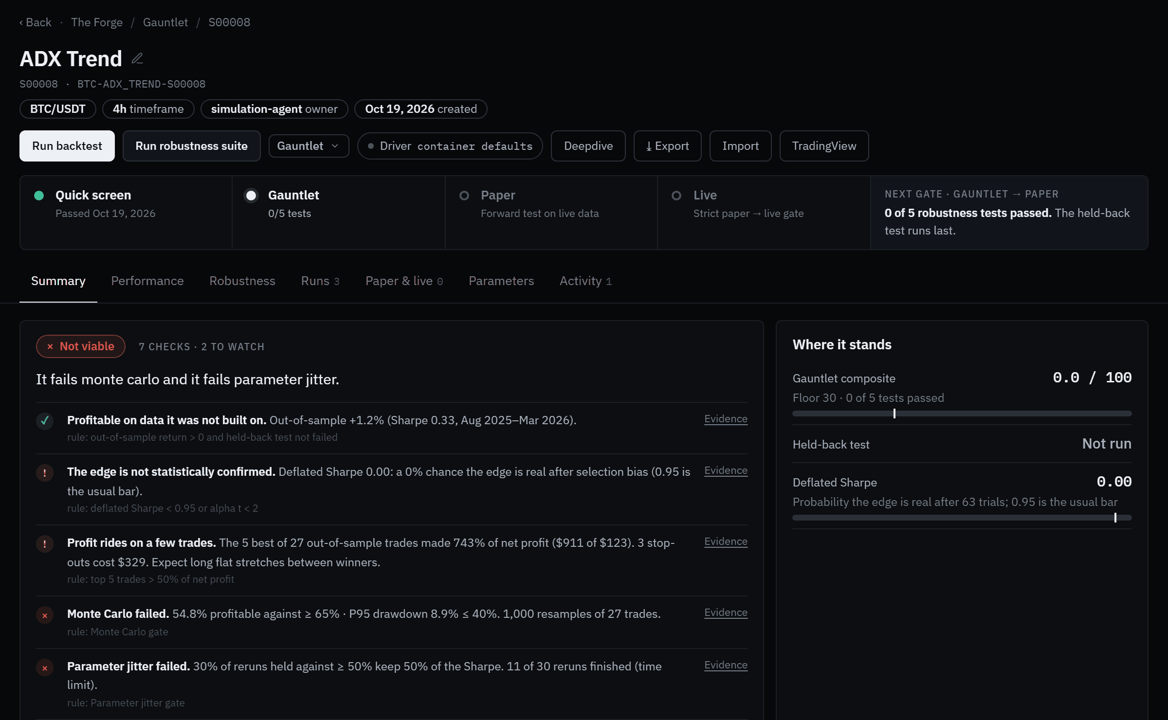Click the BTC/USDT tag
The image size is (1168, 720).
pyautogui.click(x=58, y=109)
